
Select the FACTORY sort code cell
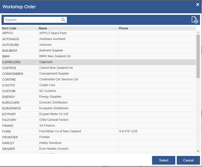point(20,120)
